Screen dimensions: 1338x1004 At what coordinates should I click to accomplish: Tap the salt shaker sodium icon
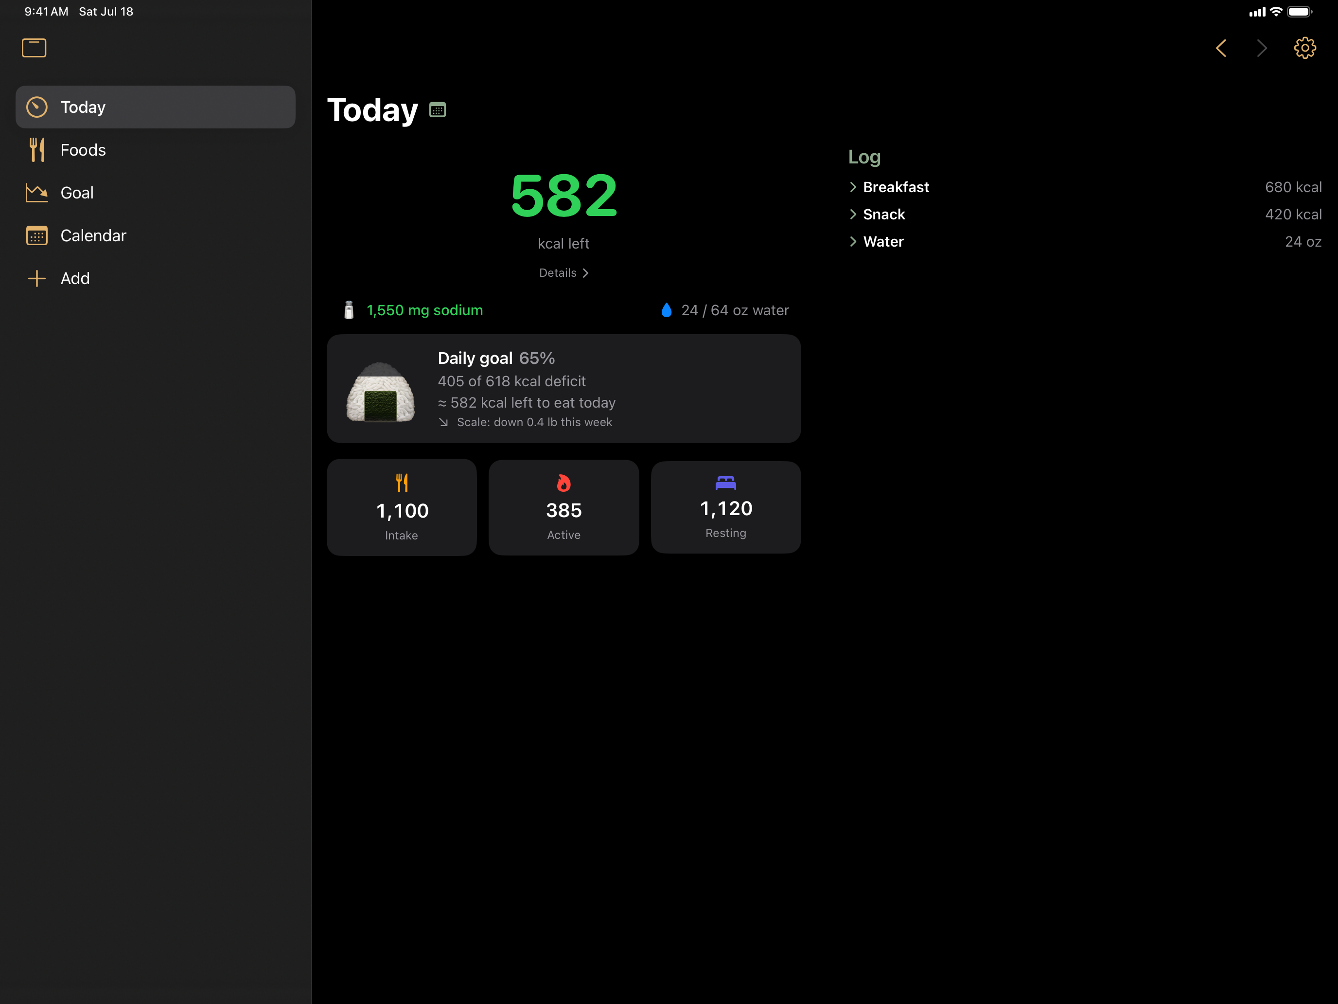click(x=349, y=310)
